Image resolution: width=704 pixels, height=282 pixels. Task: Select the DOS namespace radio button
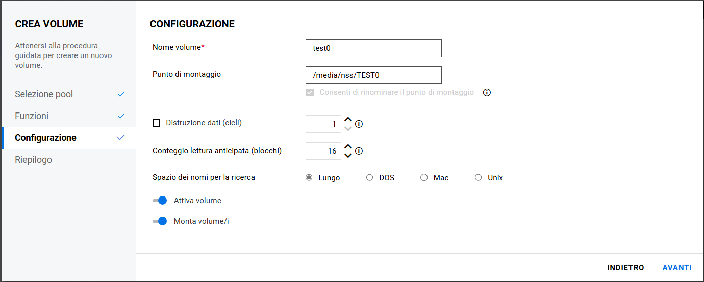(370, 178)
